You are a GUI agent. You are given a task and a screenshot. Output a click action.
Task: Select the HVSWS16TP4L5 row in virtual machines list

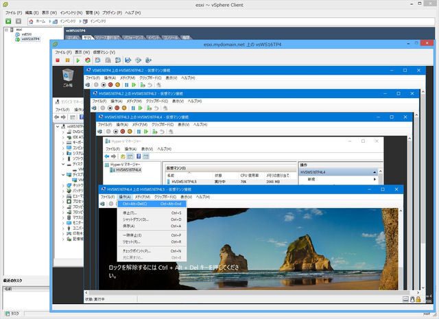click(x=231, y=182)
